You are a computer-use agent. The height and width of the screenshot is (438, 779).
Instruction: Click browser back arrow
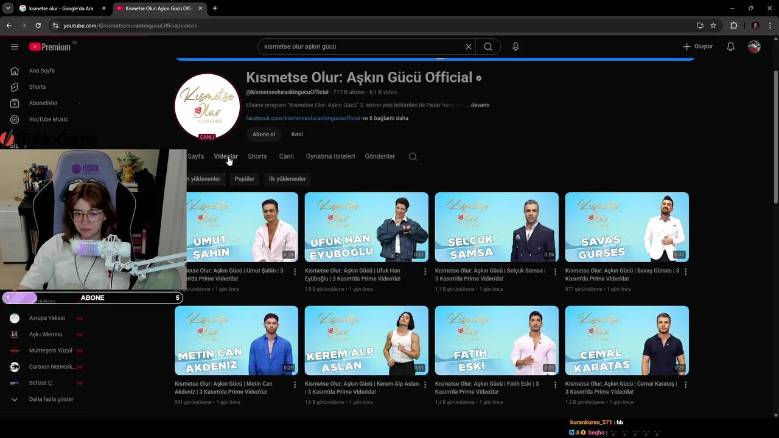(9, 26)
